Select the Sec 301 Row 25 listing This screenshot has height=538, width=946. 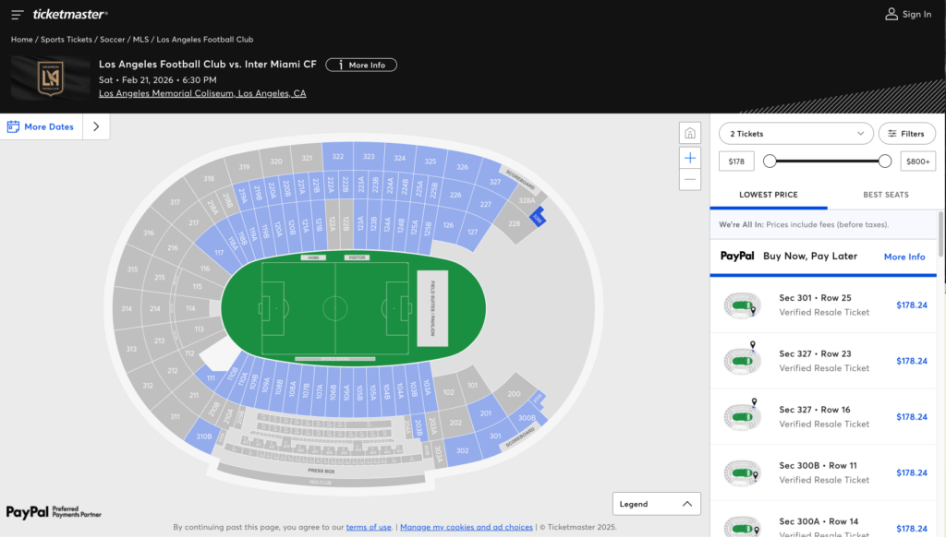click(822, 305)
